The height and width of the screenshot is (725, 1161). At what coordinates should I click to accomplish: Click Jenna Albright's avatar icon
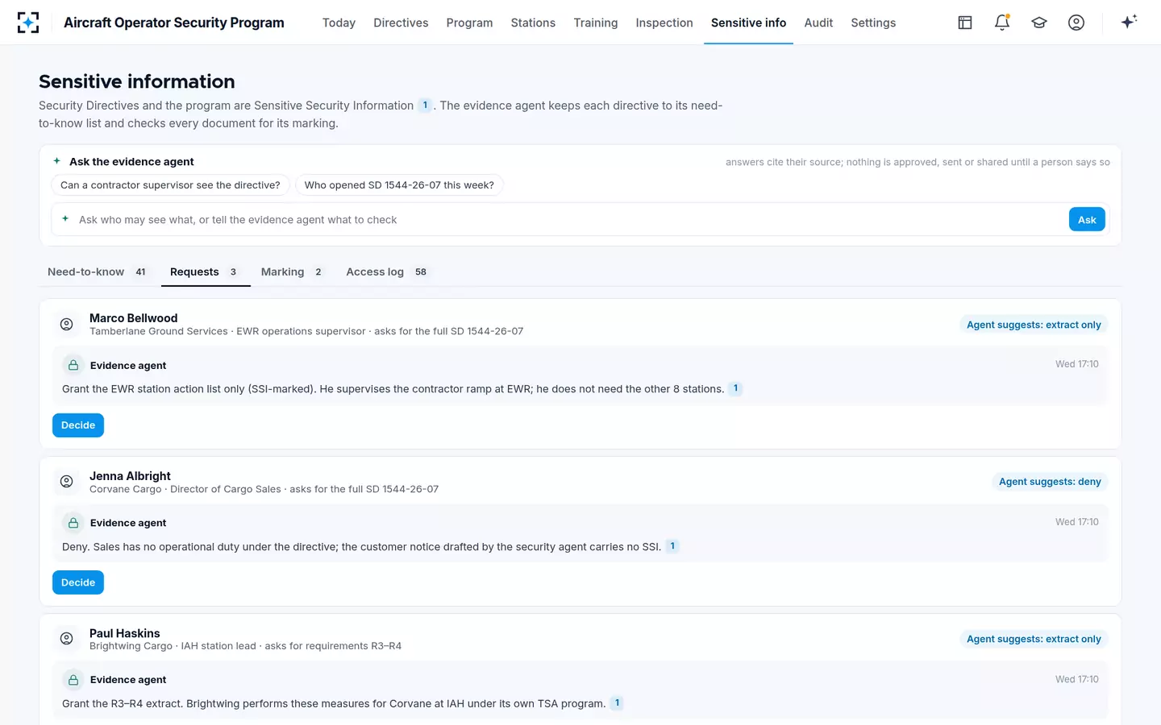click(x=67, y=482)
